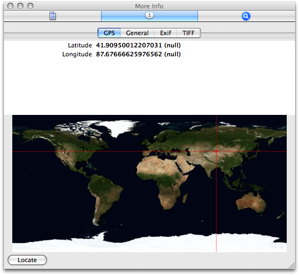Open the document summary pane icon
The image size is (299, 275).
[x=52, y=16]
